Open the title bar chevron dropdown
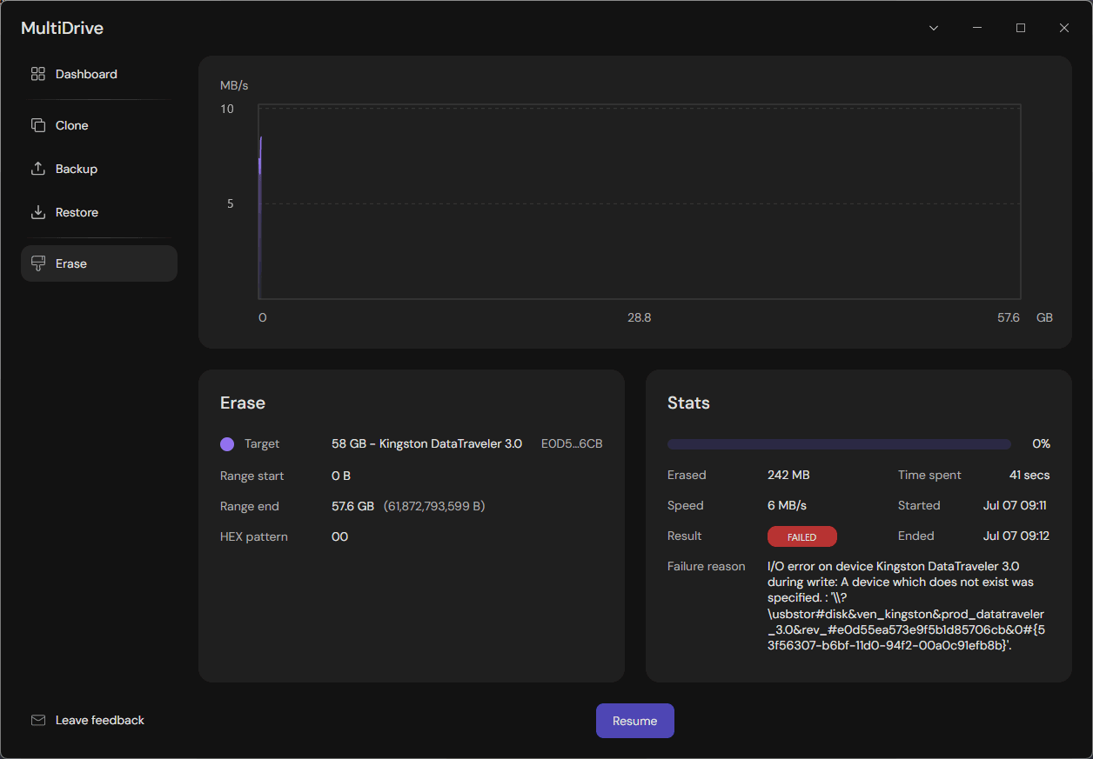 tap(934, 28)
